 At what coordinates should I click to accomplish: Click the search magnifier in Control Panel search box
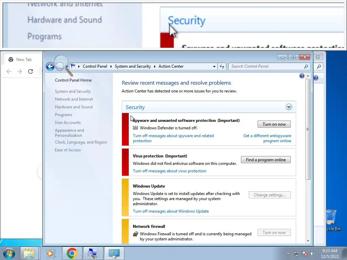point(306,66)
